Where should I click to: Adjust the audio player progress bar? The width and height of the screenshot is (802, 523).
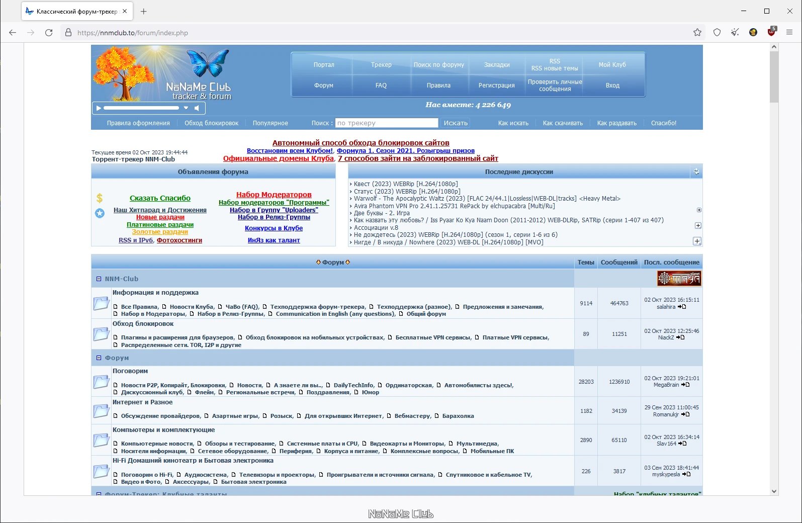coord(141,108)
